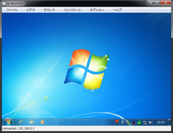The width and height of the screenshot is (173, 133).
Task: Click the 23:57 taskbar clock
Action: (161, 122)
